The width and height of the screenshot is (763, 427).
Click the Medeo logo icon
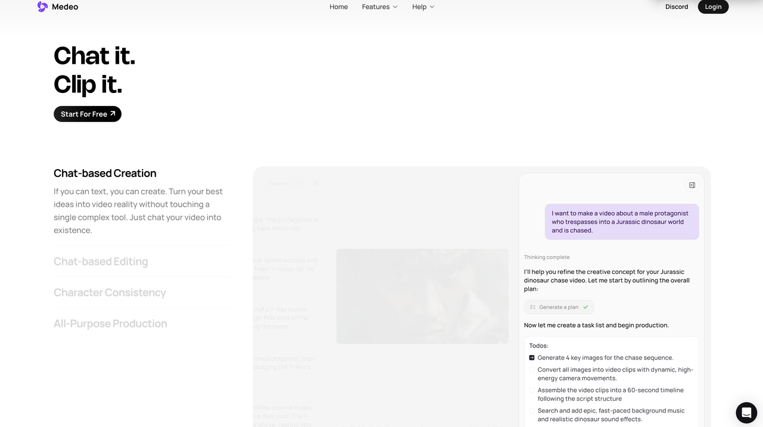point(42,7)
